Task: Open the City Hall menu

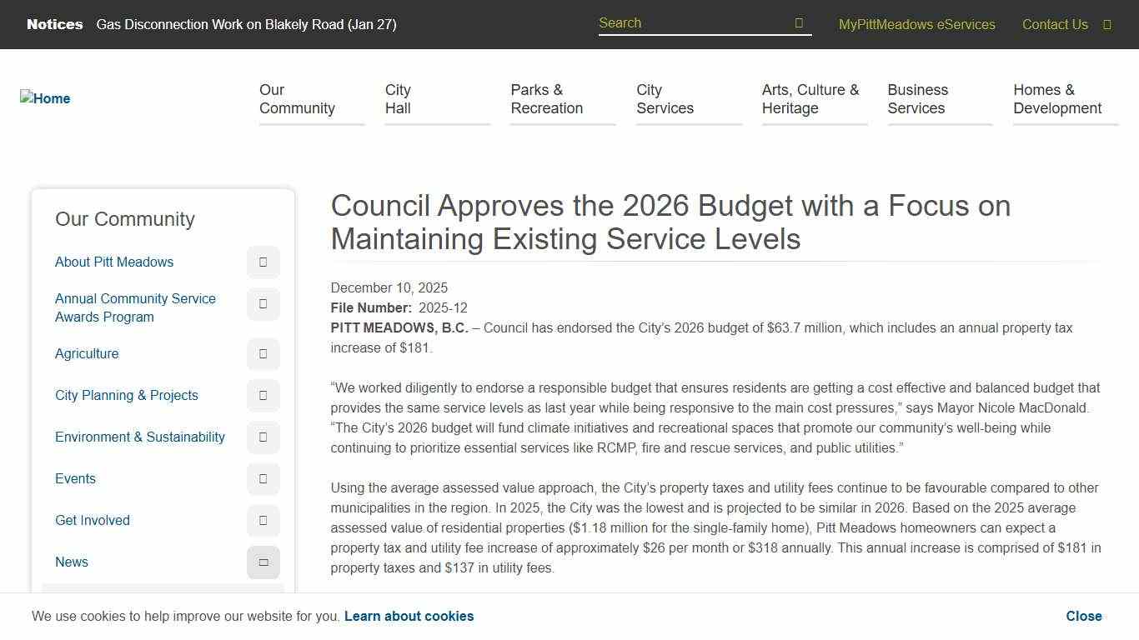Action: pyautogui.click(x=398, y=98)
